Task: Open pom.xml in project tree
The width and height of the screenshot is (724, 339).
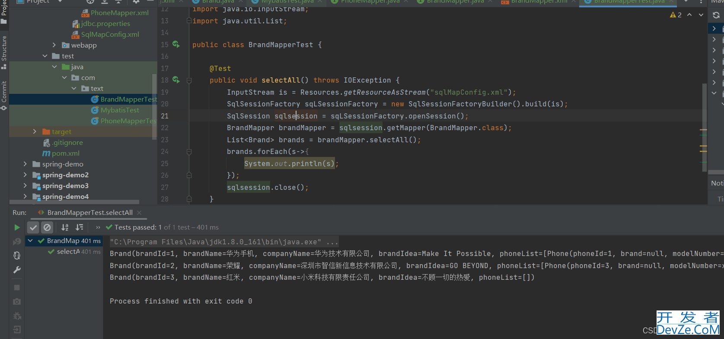Action: click(x=61, y=154)
